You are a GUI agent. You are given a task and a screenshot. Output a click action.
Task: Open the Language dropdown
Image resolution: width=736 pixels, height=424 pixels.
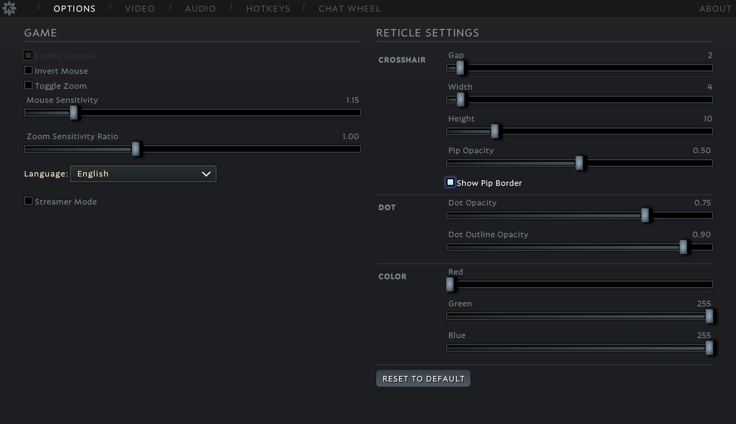[x=143, y=174]
